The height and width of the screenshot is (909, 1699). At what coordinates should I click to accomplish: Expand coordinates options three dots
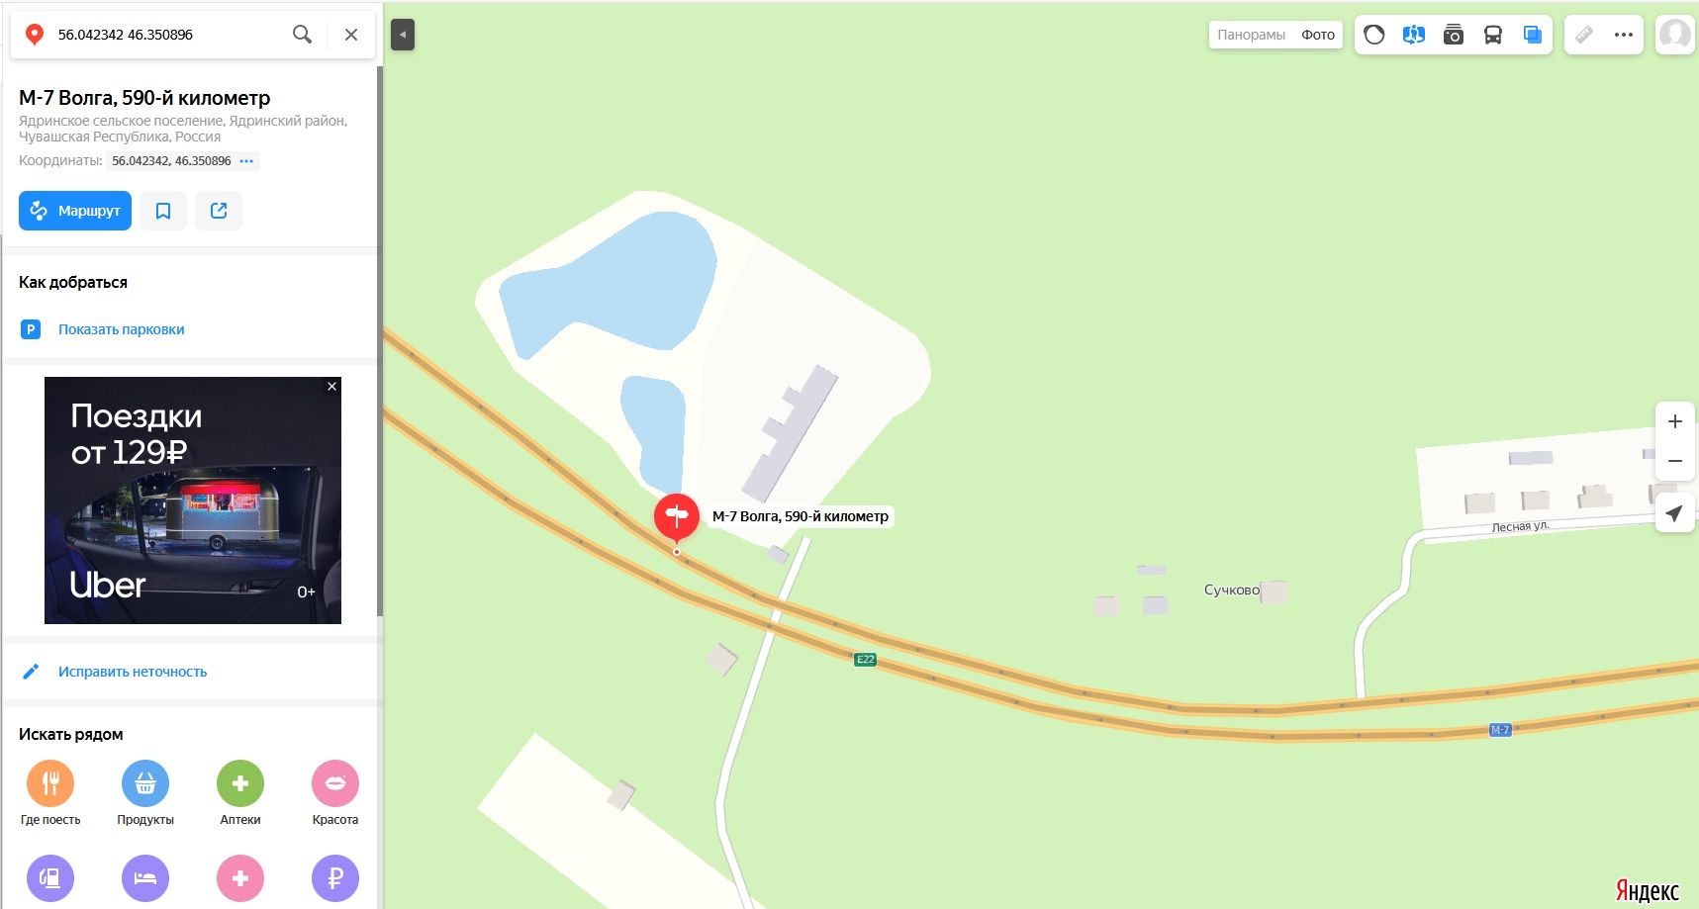click(x=246, y=160)
